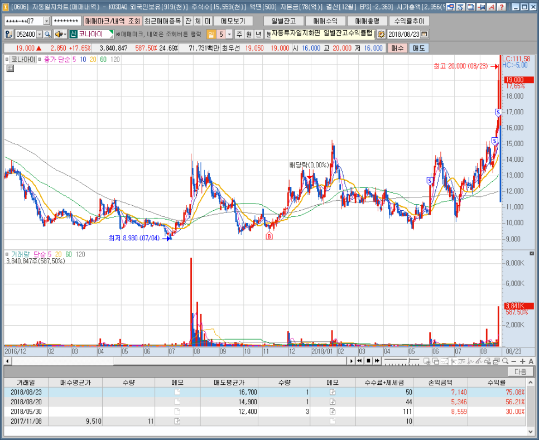Toggle the 잔 filter button
The image size is (539, 440).
pos(188,21)
